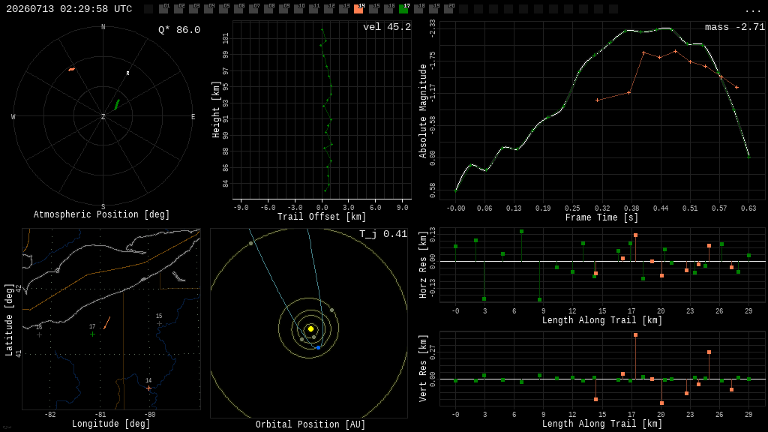Click the Atmospheric Position [deg] label
The height and width of the screenshot is (432, 768).
(101, 214)
